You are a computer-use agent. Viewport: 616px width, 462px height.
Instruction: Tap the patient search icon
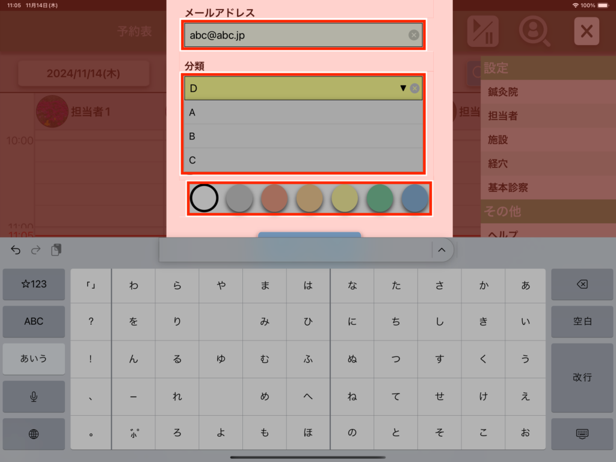click(x=534, y=31)
